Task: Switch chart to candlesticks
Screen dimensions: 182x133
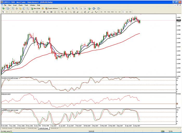Action: point(65,9)
